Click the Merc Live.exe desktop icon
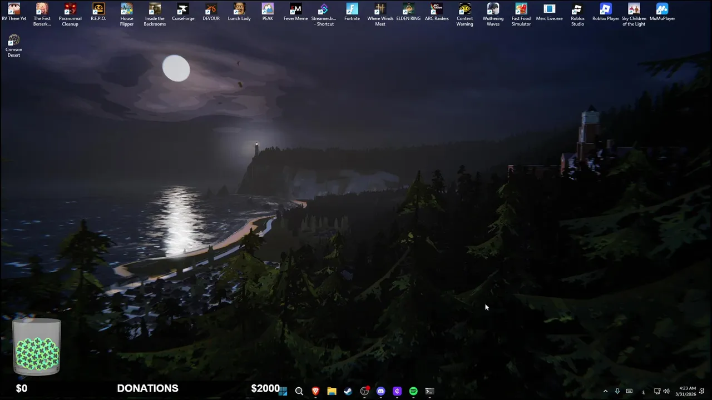The width and height of the screenshot is (712, 400). 549,12
